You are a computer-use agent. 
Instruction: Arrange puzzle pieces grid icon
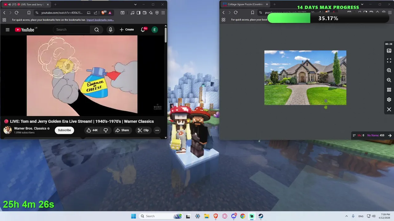(x=389, y=90)
